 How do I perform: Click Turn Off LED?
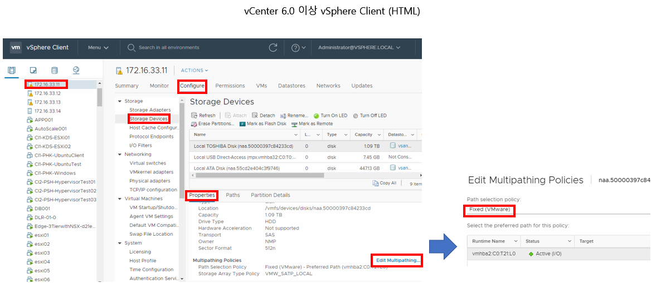[370, 116]
